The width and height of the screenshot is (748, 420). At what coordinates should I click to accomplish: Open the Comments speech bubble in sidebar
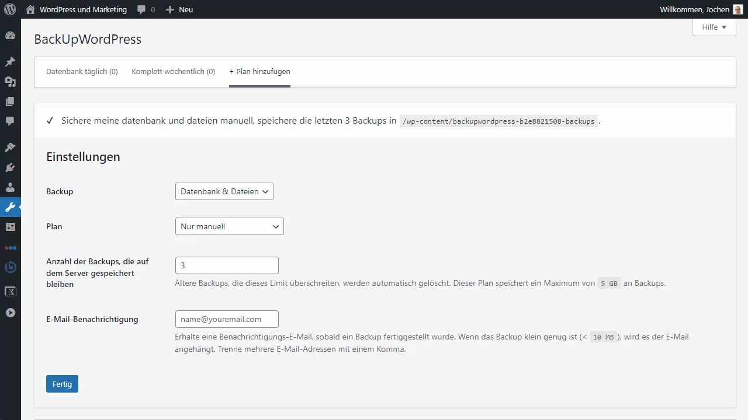pyautogui.click(x=10, y=121)
